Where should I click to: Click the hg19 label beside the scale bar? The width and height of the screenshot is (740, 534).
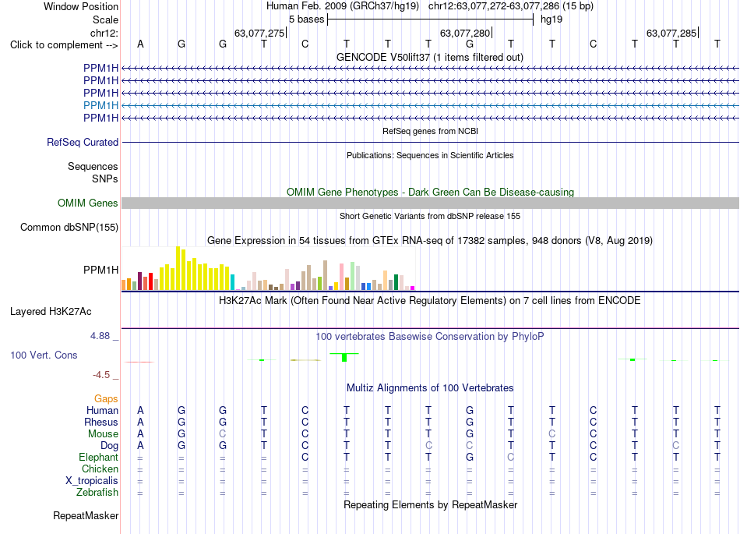(551, 19)
